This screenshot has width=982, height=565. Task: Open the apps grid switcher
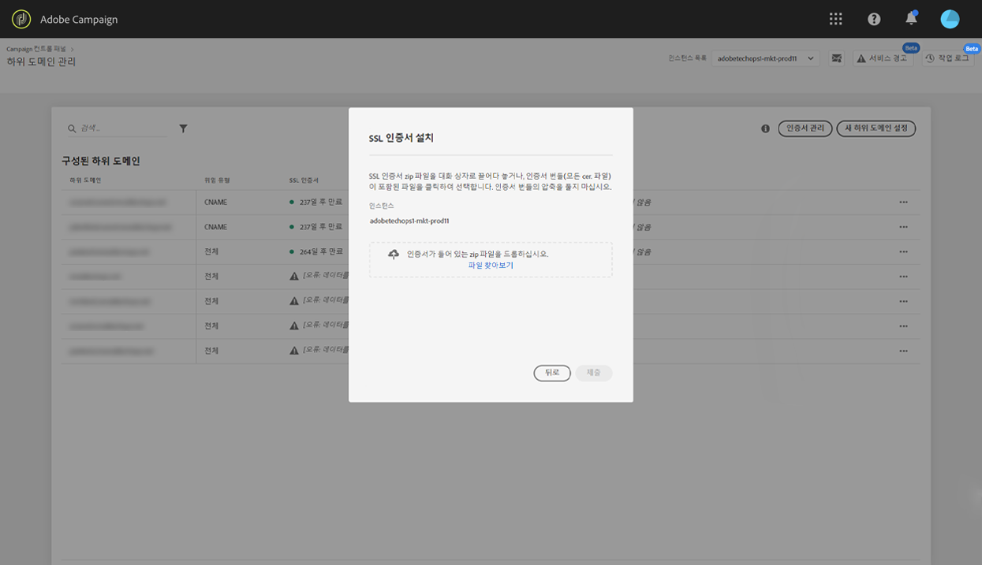836,19
